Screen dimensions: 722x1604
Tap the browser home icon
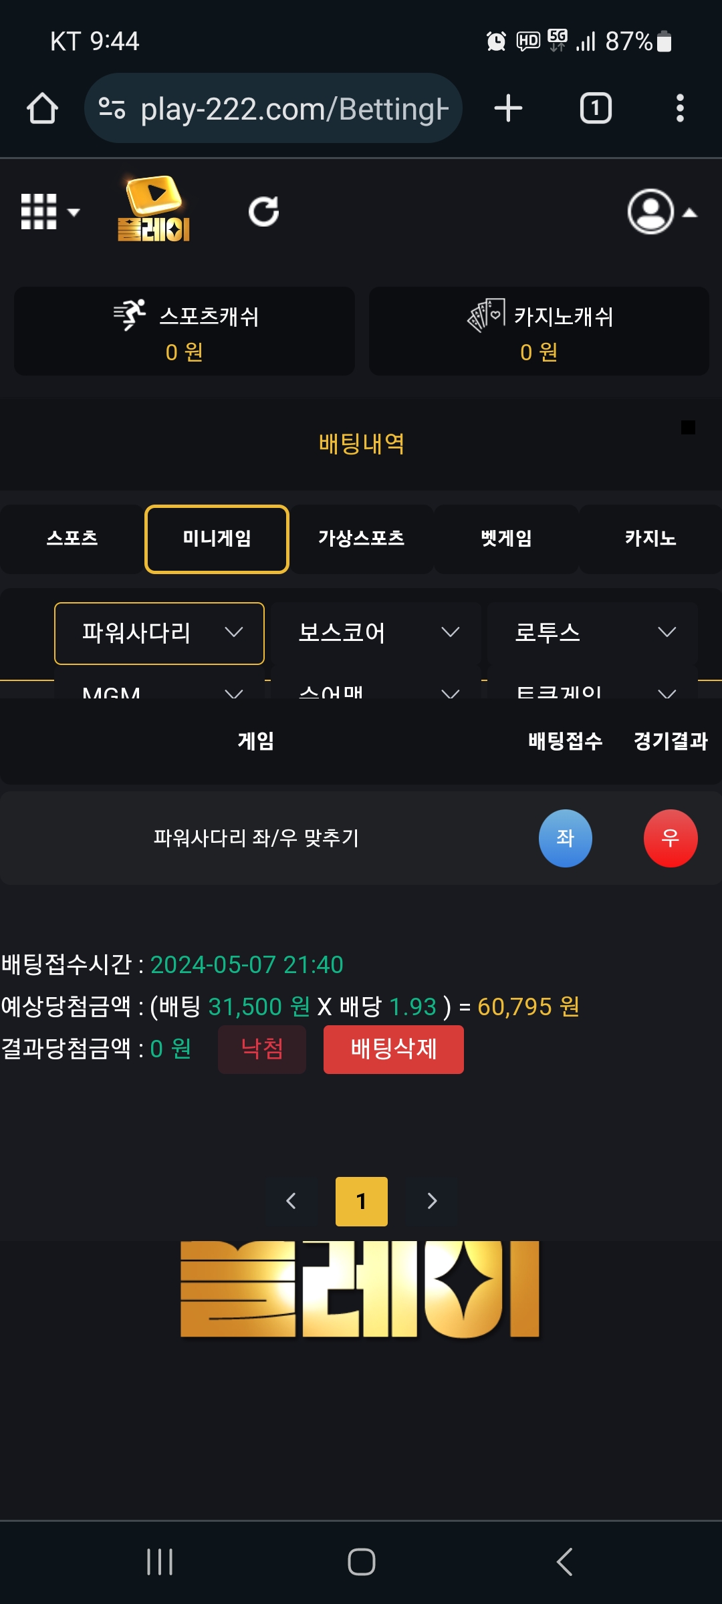(42, 108)
